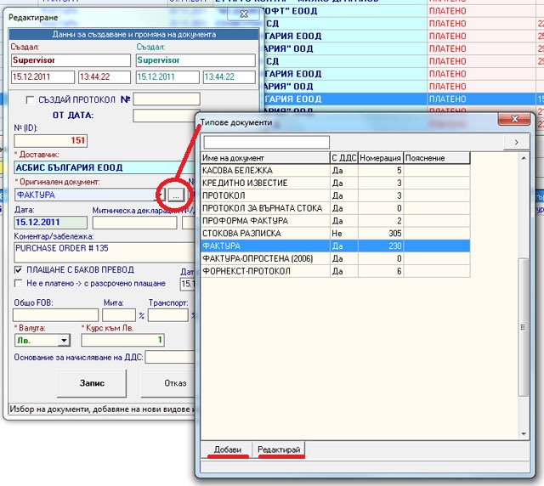This screenshot has width=544, height=486.
Task: Click the Мита percentage field
Action: coord(119,315)
